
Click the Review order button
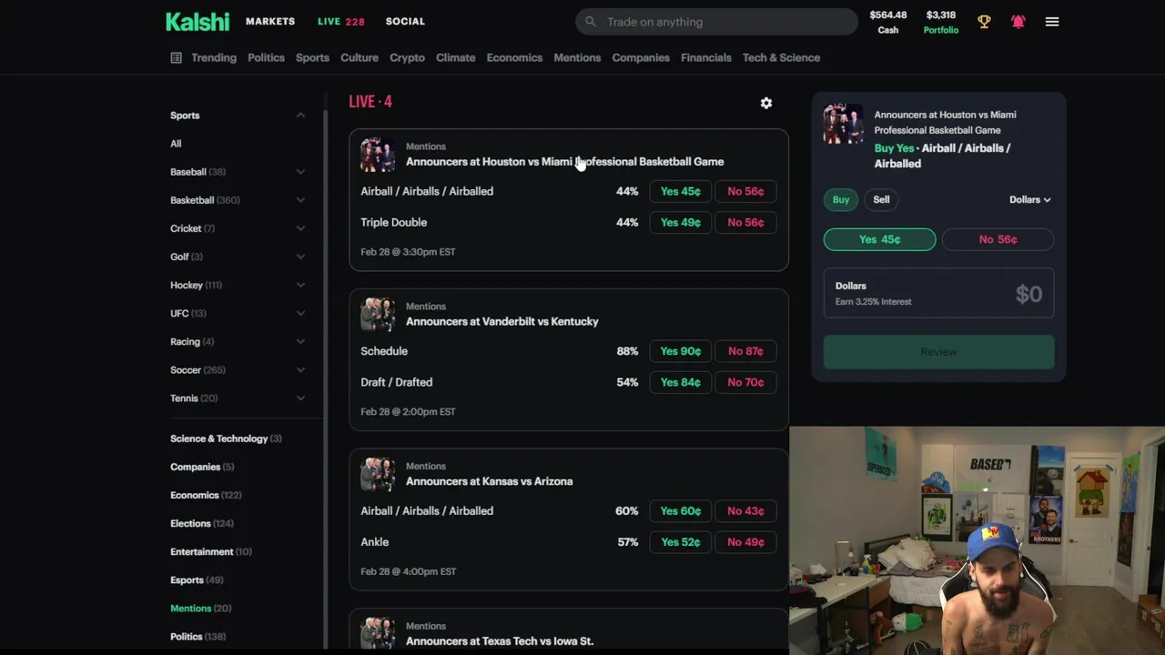pos(938,352)
